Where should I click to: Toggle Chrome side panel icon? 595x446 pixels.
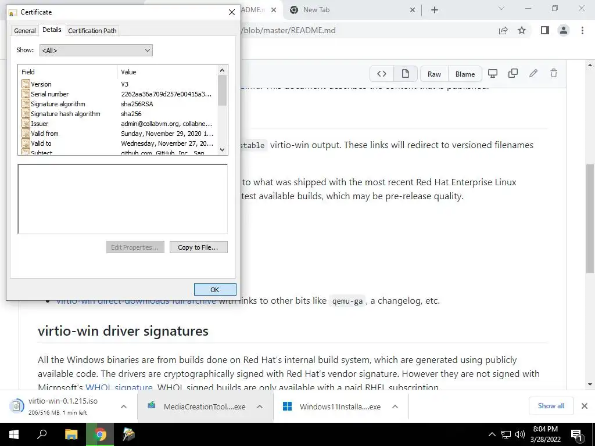tap(545, 30)
